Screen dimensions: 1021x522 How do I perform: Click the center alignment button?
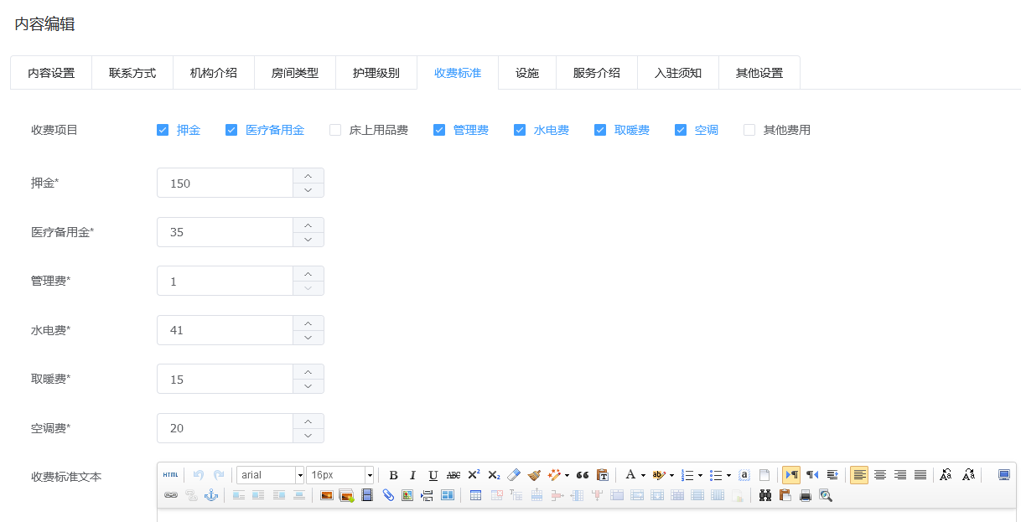click(880, 474)
